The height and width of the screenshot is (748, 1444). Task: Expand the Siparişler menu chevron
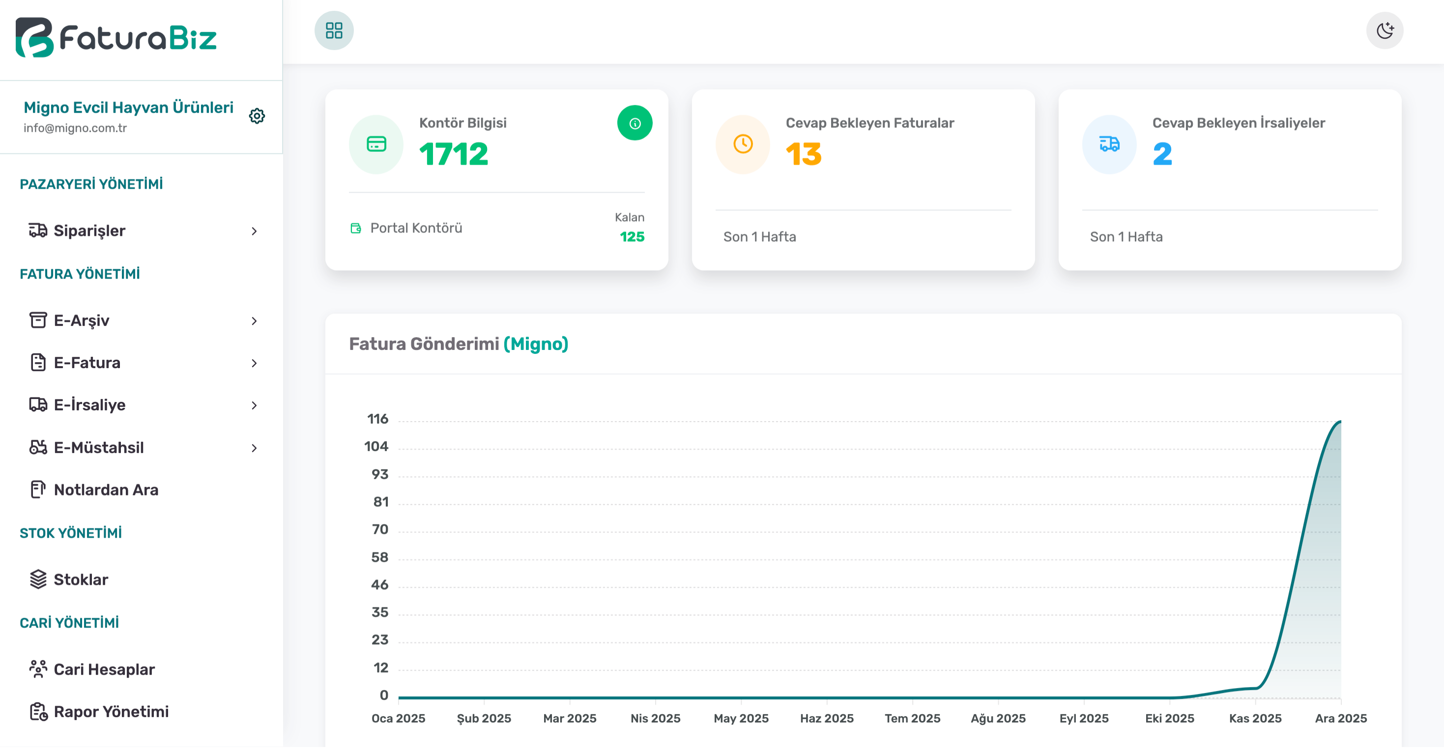pos(254,231)
